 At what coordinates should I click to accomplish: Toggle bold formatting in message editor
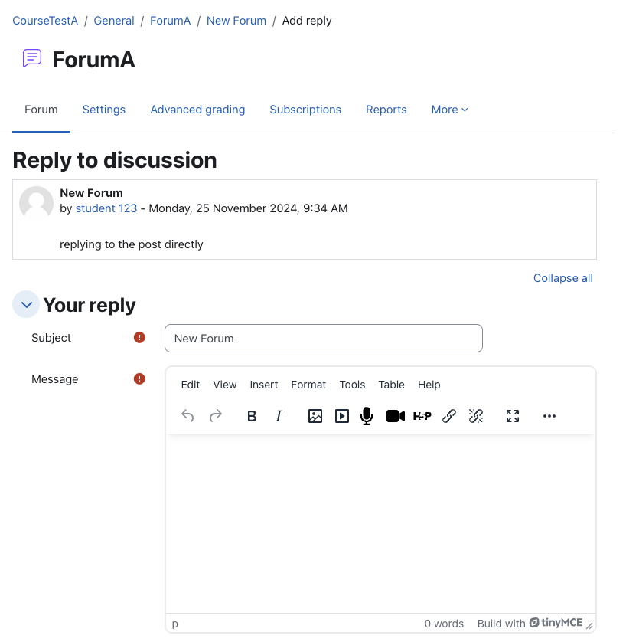252,416
